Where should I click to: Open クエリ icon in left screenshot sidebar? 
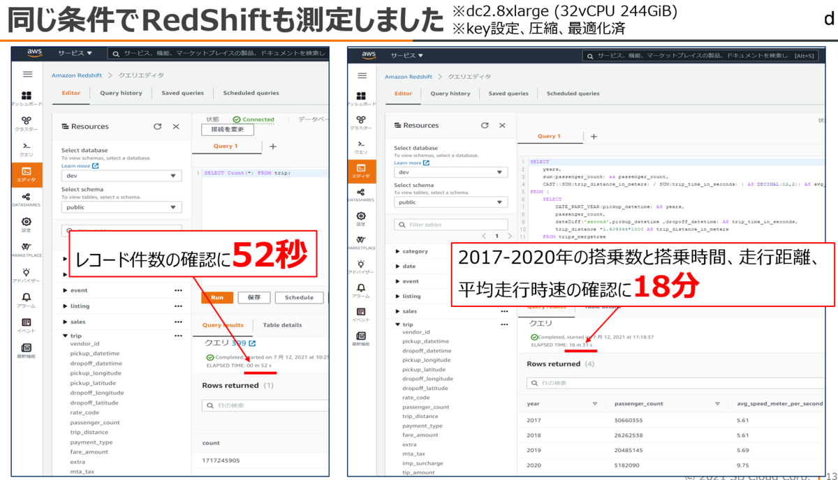pos(27,146)
